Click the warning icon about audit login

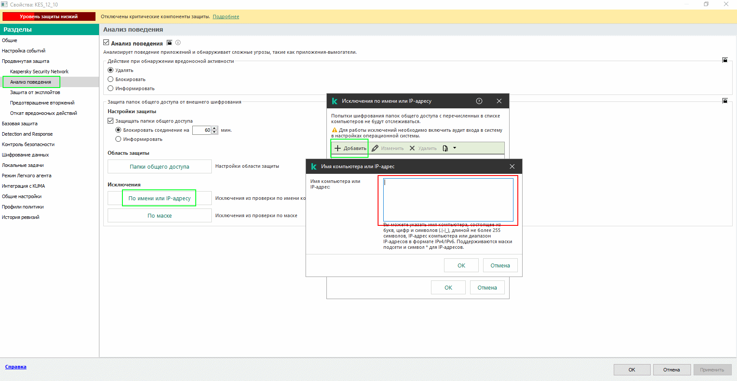334,130
